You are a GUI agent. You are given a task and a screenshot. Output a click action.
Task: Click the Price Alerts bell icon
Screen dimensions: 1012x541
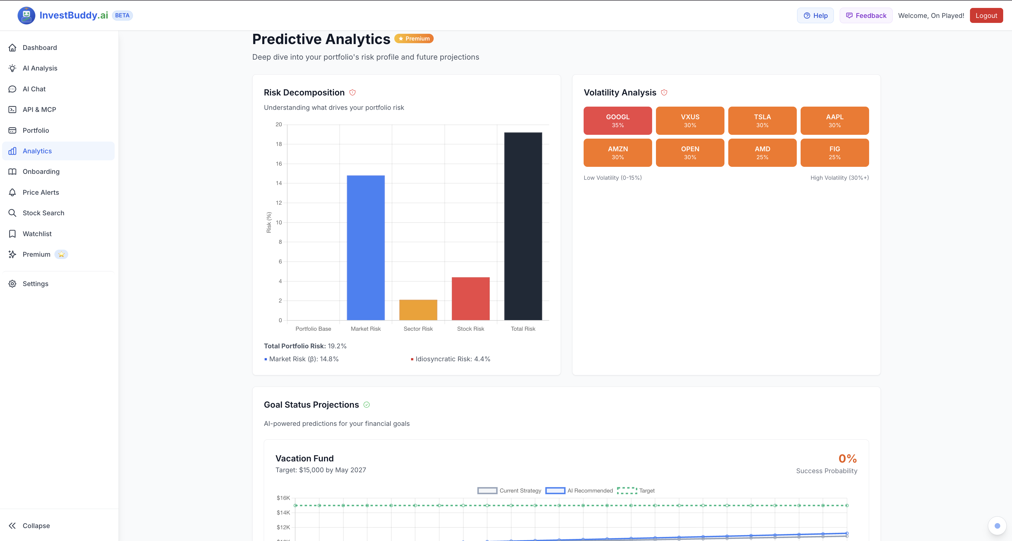point(13,192)
